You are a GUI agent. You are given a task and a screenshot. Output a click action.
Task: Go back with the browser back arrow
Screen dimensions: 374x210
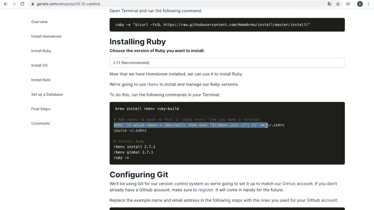(6, 4)
